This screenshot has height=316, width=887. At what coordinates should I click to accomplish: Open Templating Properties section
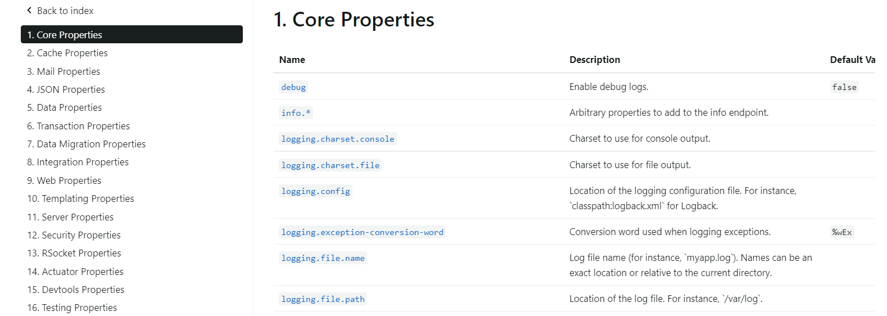point(80,198)
